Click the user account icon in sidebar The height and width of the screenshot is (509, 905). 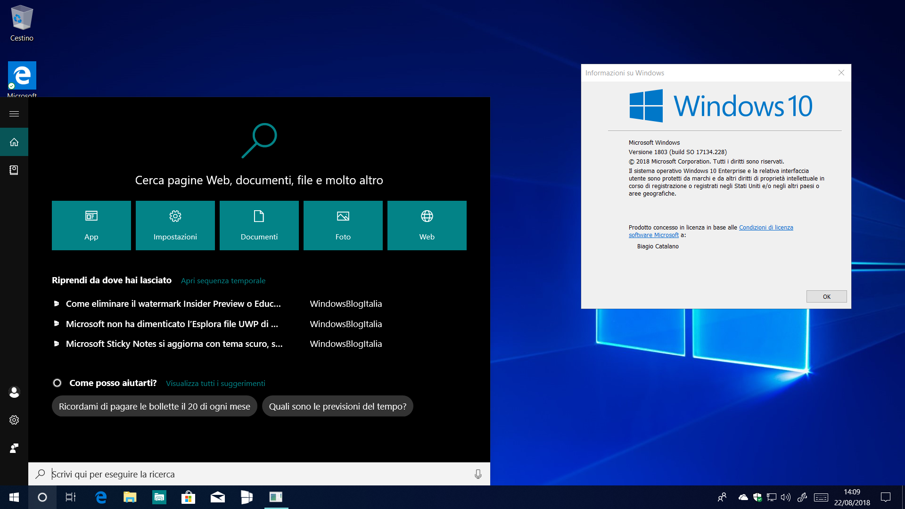pyautogui.click(x=14, y=392)
